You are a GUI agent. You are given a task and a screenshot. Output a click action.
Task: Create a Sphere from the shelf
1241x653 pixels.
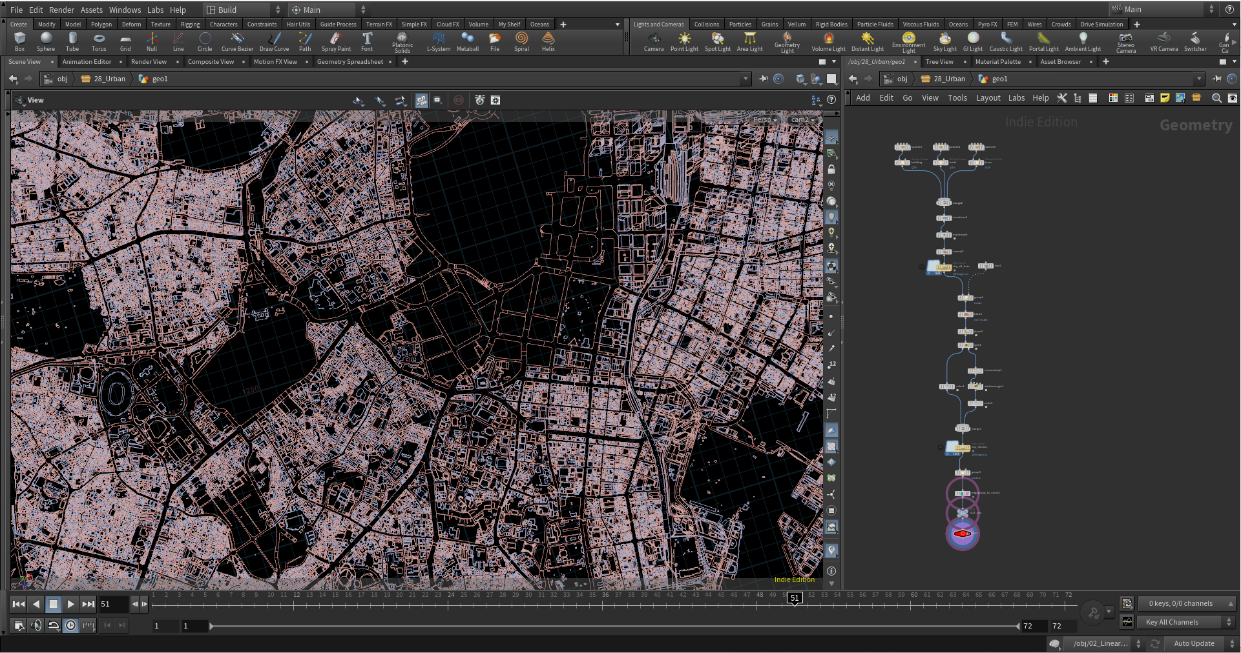[x=46, y=42]
